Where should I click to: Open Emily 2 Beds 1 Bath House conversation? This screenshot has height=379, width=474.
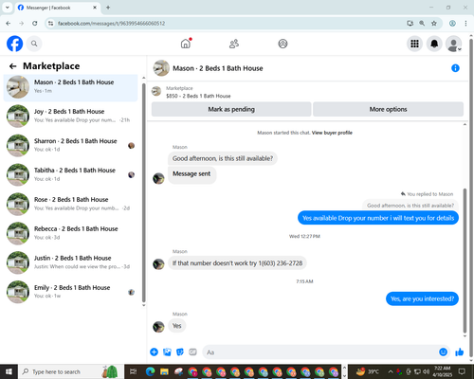[x=71, y=292]
